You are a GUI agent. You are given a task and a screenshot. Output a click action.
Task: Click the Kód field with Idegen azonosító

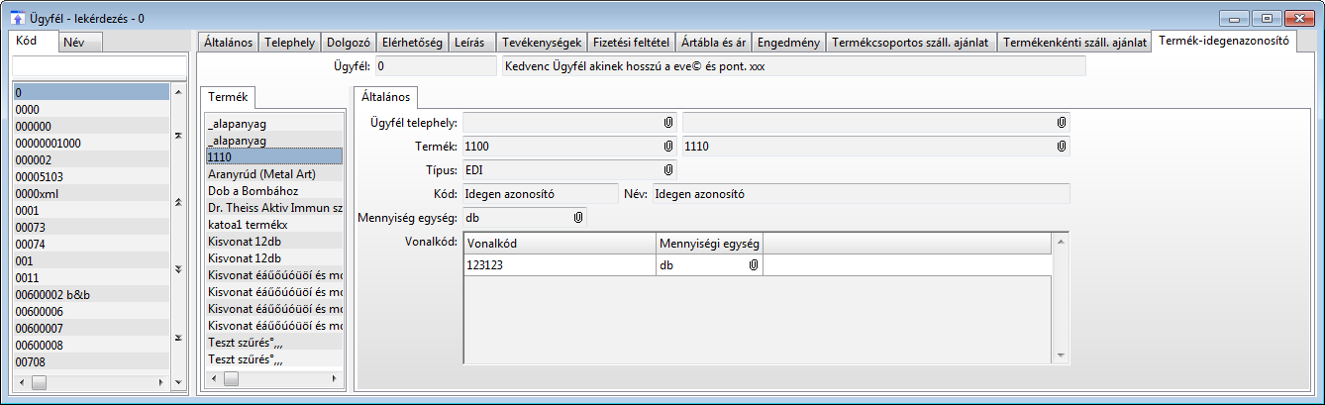click(540, 194)
